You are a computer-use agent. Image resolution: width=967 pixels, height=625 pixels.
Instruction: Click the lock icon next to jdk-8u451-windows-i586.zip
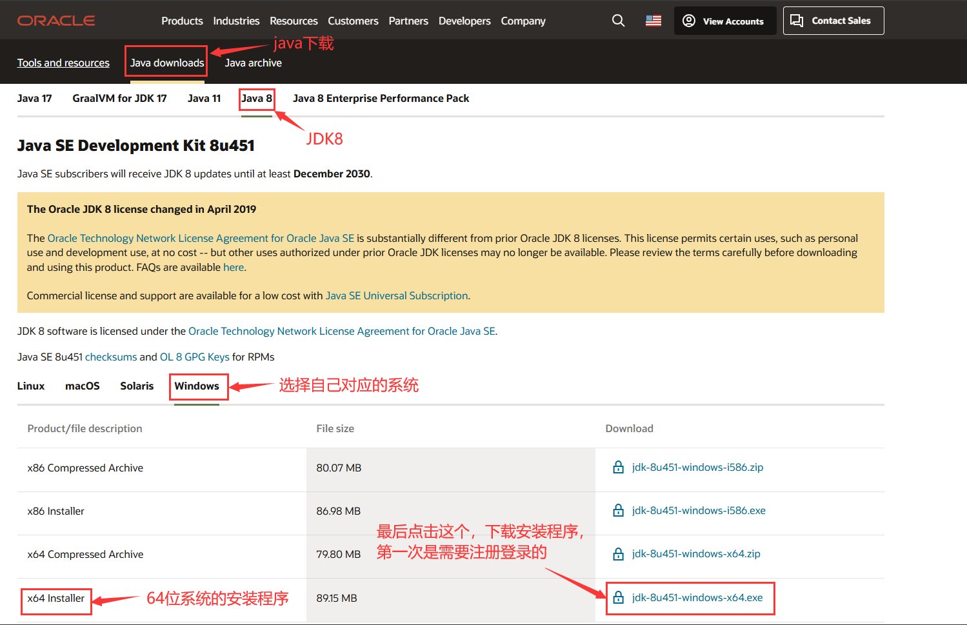click(x=619, y=466)
